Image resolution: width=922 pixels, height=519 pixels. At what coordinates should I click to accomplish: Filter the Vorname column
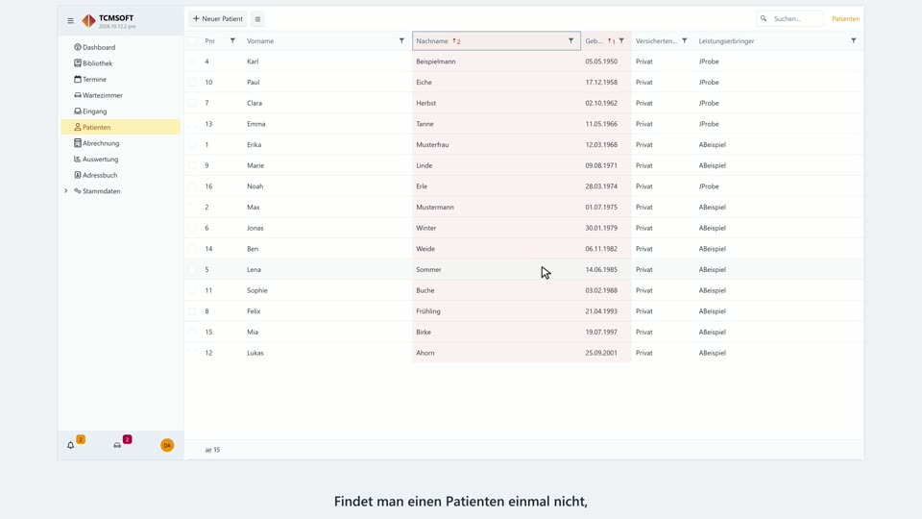[401, 41]
